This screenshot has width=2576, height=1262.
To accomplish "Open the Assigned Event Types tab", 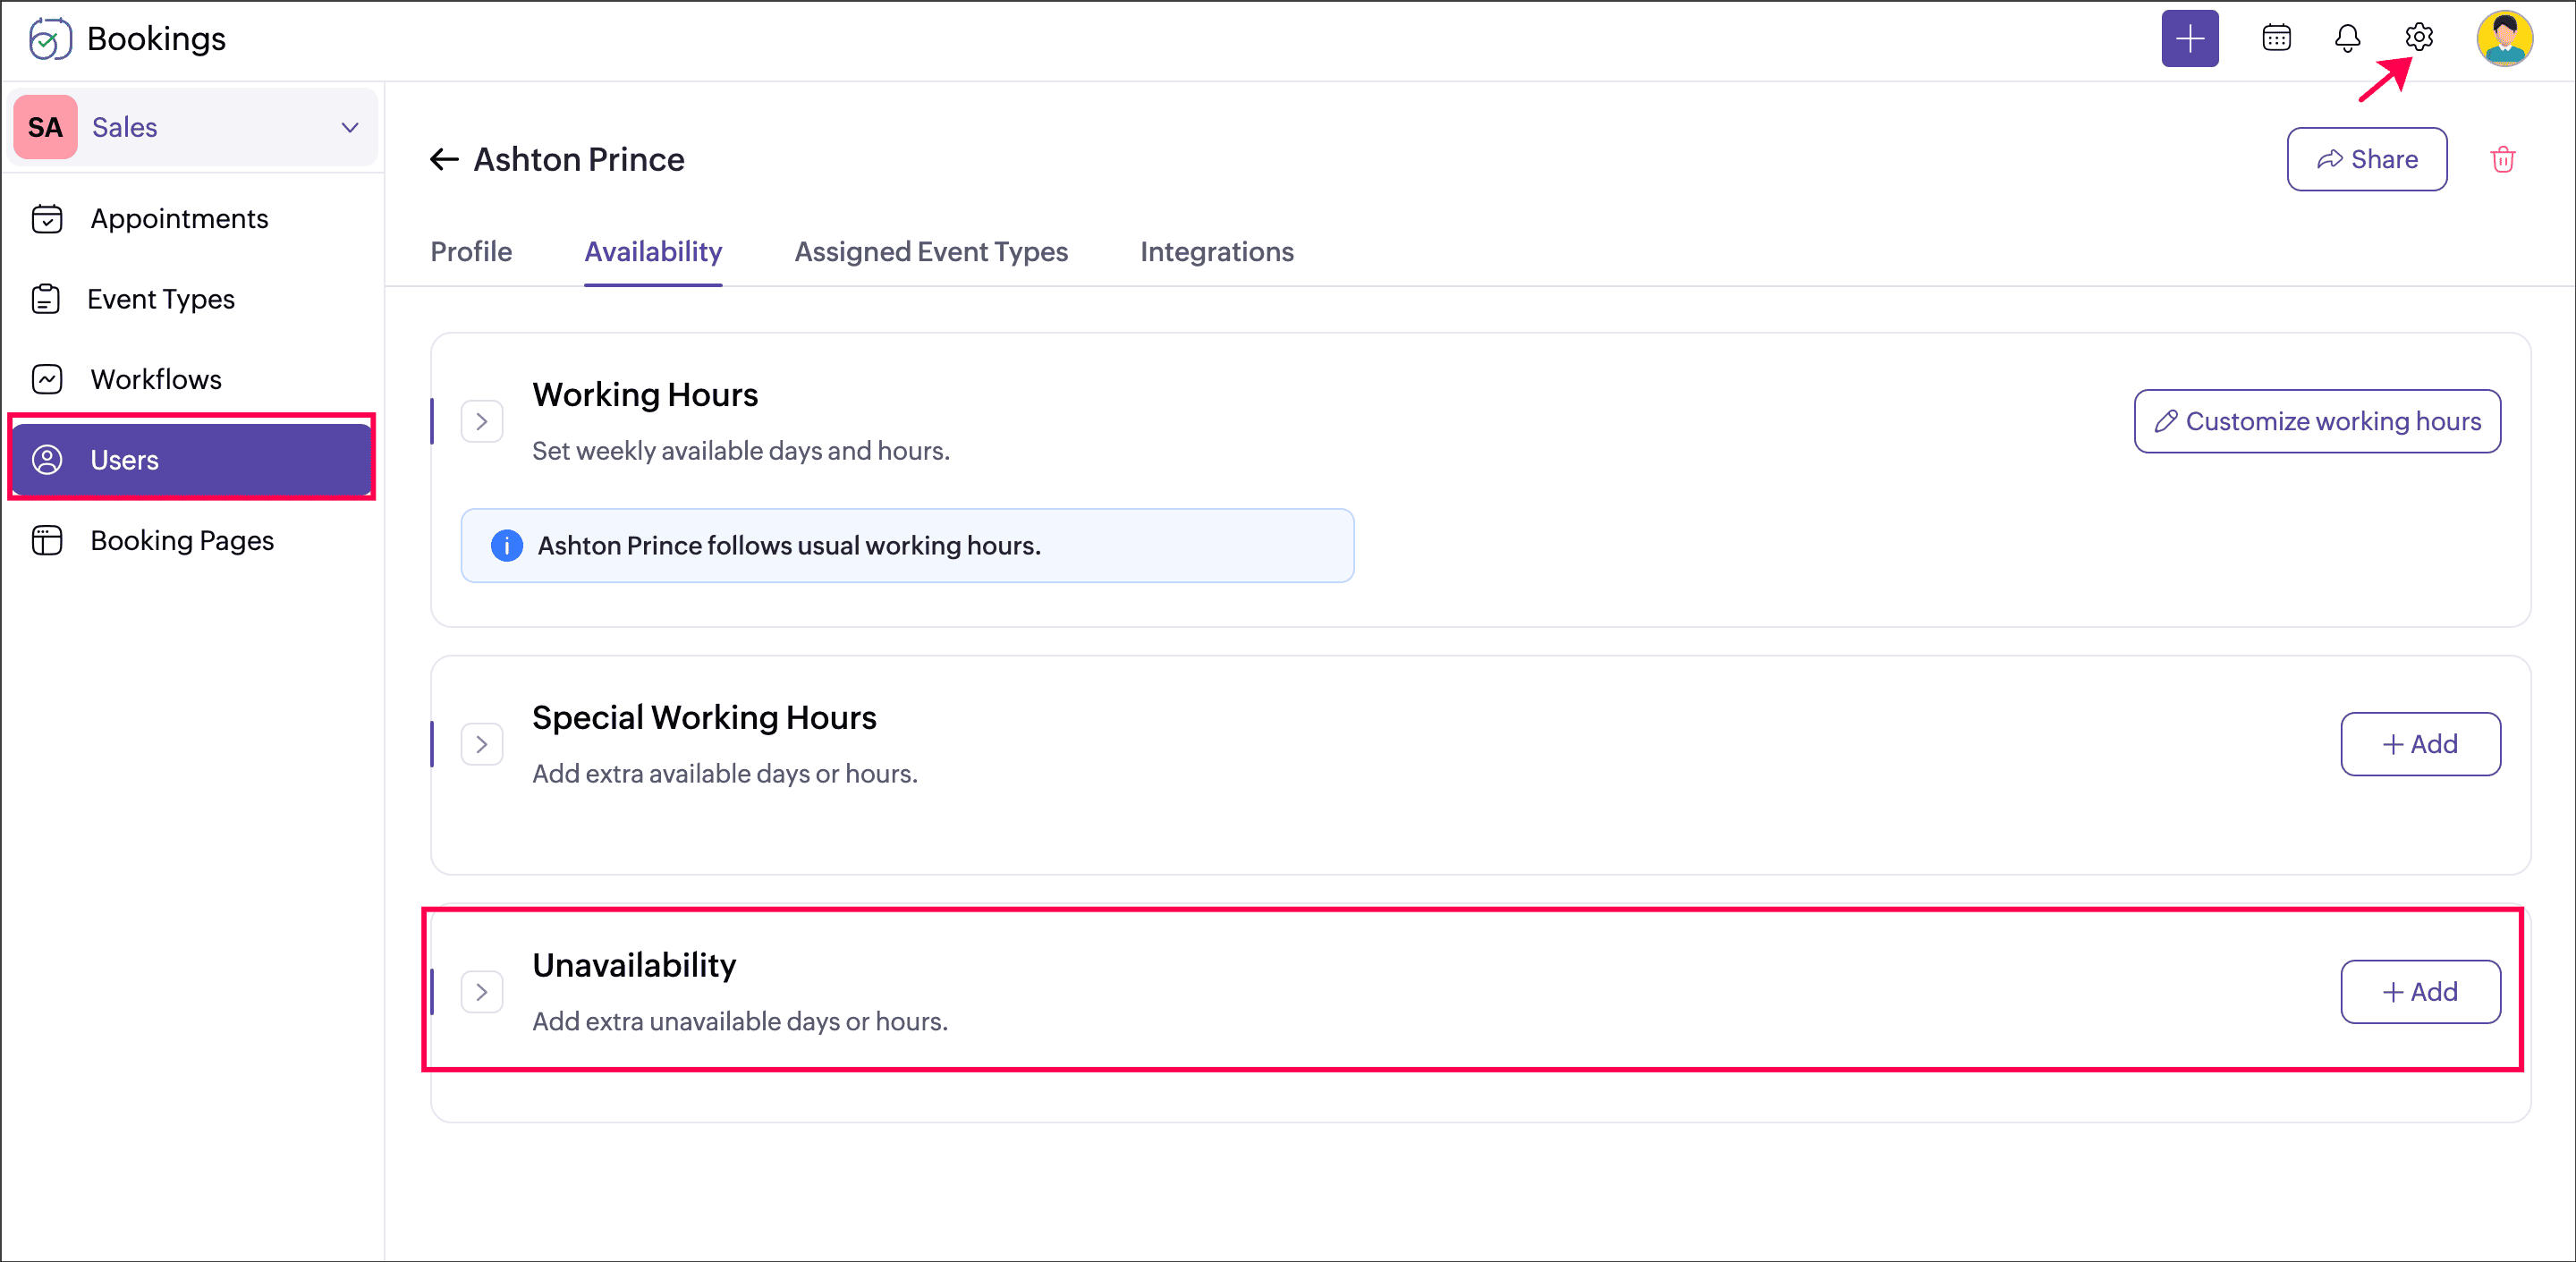I will pos(931,251).
